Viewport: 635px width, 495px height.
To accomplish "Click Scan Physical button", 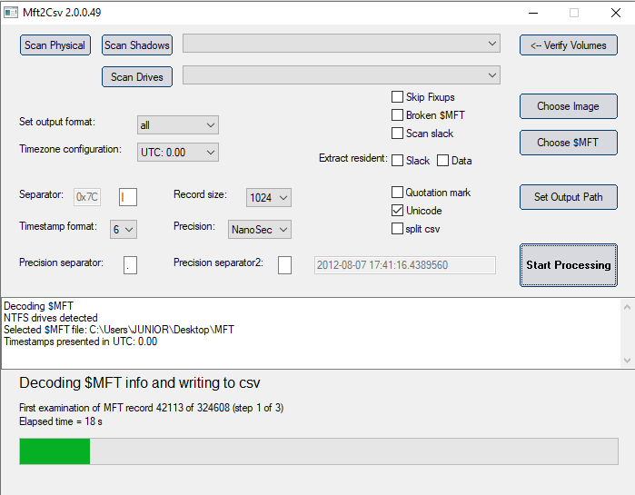I will (55, 45).
